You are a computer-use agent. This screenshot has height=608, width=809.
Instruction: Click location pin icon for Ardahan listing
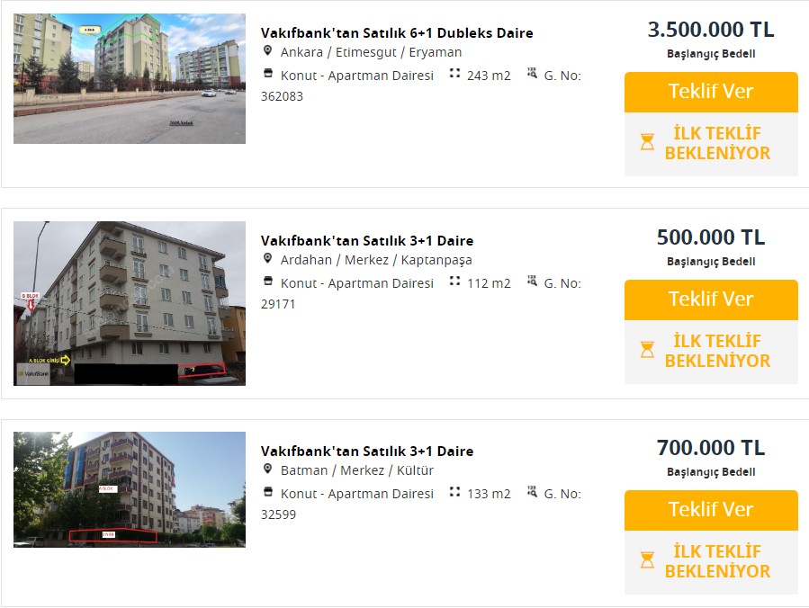(x=267, y=259)
